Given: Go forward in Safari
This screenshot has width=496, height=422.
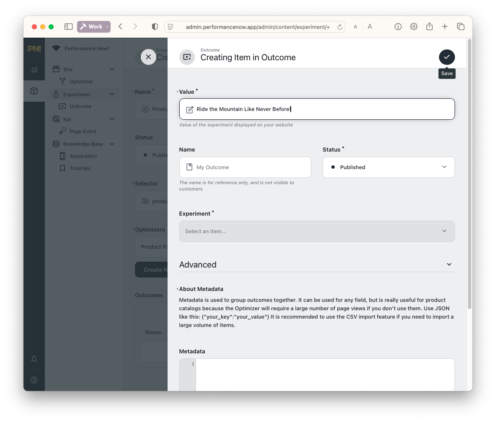Looking at the screenshot, I should click(x=135, y=27).
